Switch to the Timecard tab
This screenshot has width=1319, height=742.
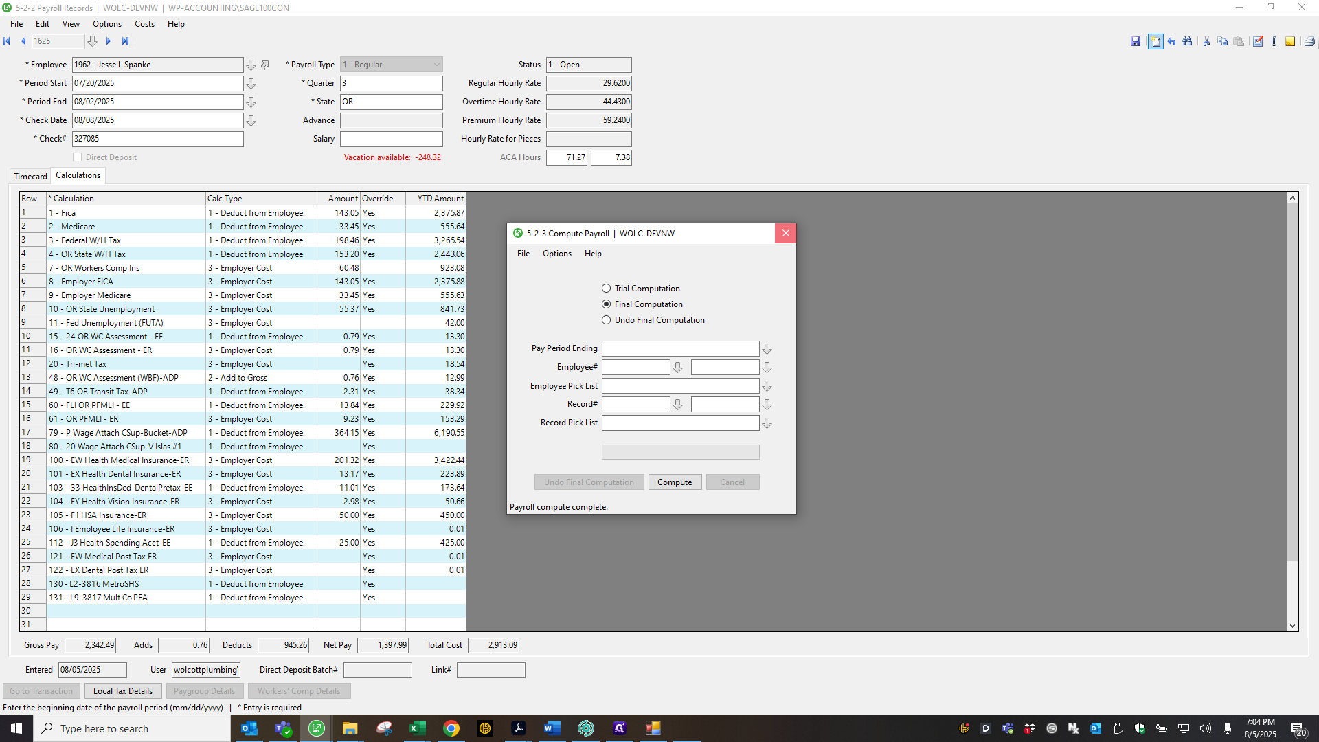coord(30,177)
